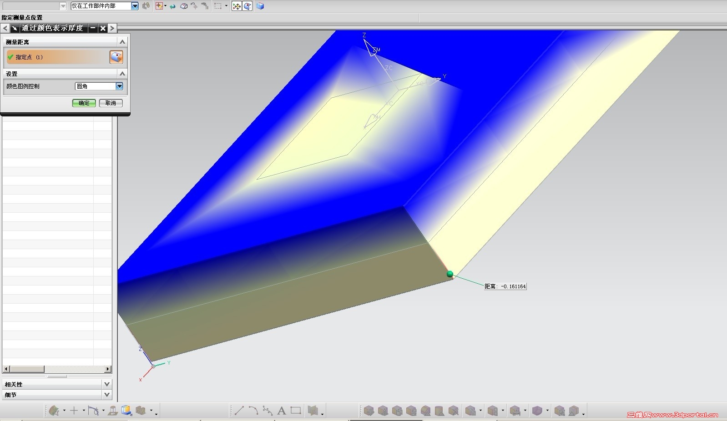This screenshot has width=727, height=421.
Task: Click the point selection icon beside 指定点
Action: coord(116,57)
